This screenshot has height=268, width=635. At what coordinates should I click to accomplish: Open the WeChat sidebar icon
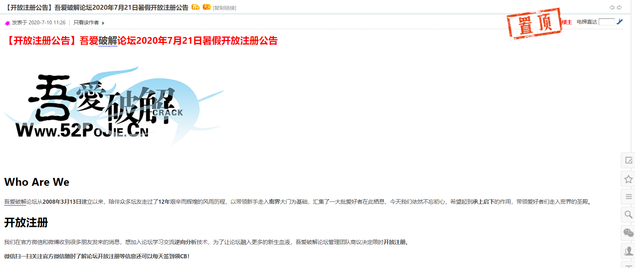pos(629,232)
